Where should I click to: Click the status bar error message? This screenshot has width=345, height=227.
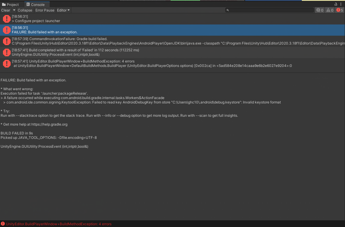[59, 224]
